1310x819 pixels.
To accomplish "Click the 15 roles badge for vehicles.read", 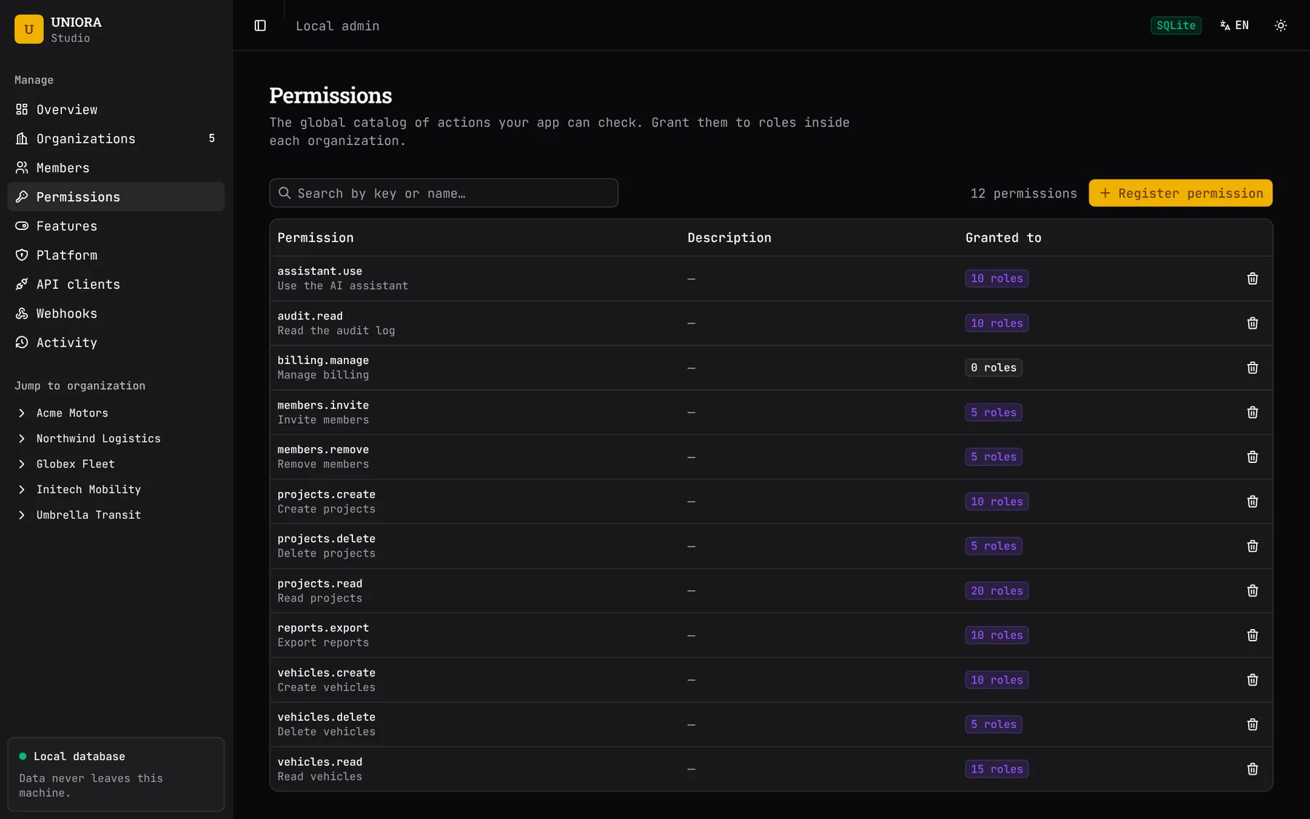I will point(996,769).
